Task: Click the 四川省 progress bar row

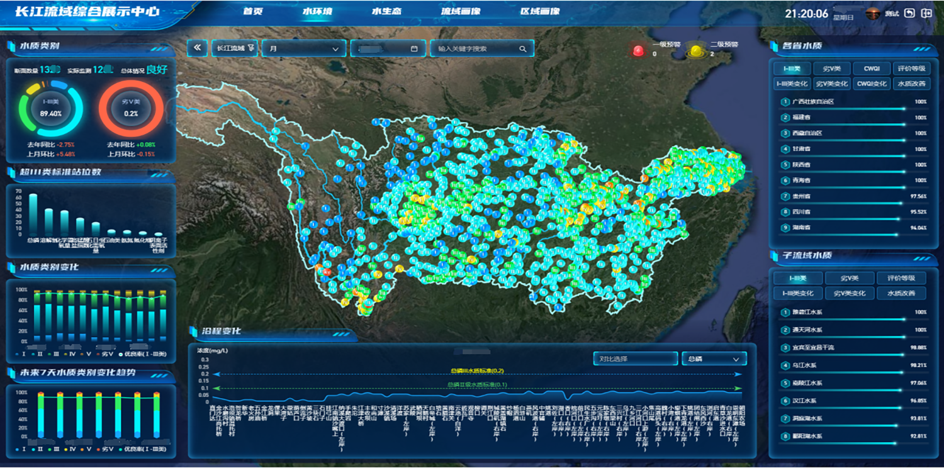Action: click(853, 213)
